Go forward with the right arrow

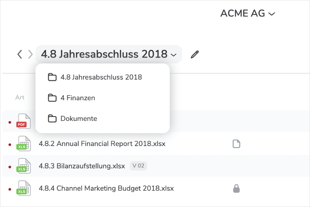(30, 54)
